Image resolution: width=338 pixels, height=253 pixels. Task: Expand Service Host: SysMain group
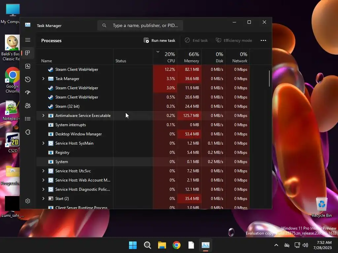pyautogui.click(x=43, y=143)
